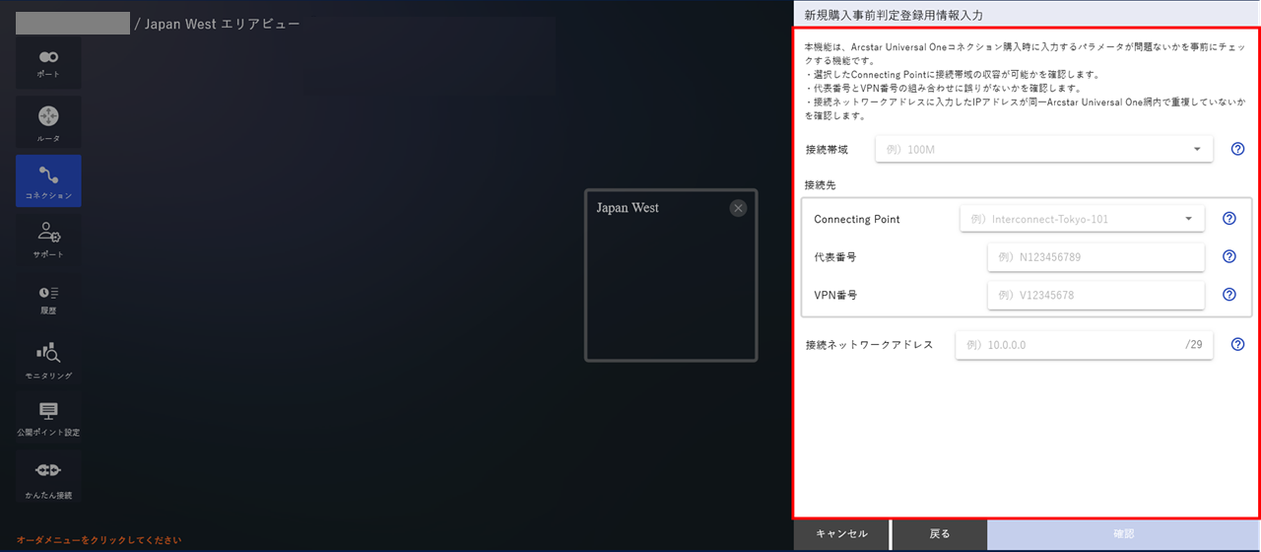Expand the Connecting Point dropdown
The height and width of the screenshot is (552, 1261).
(1082, 219)
